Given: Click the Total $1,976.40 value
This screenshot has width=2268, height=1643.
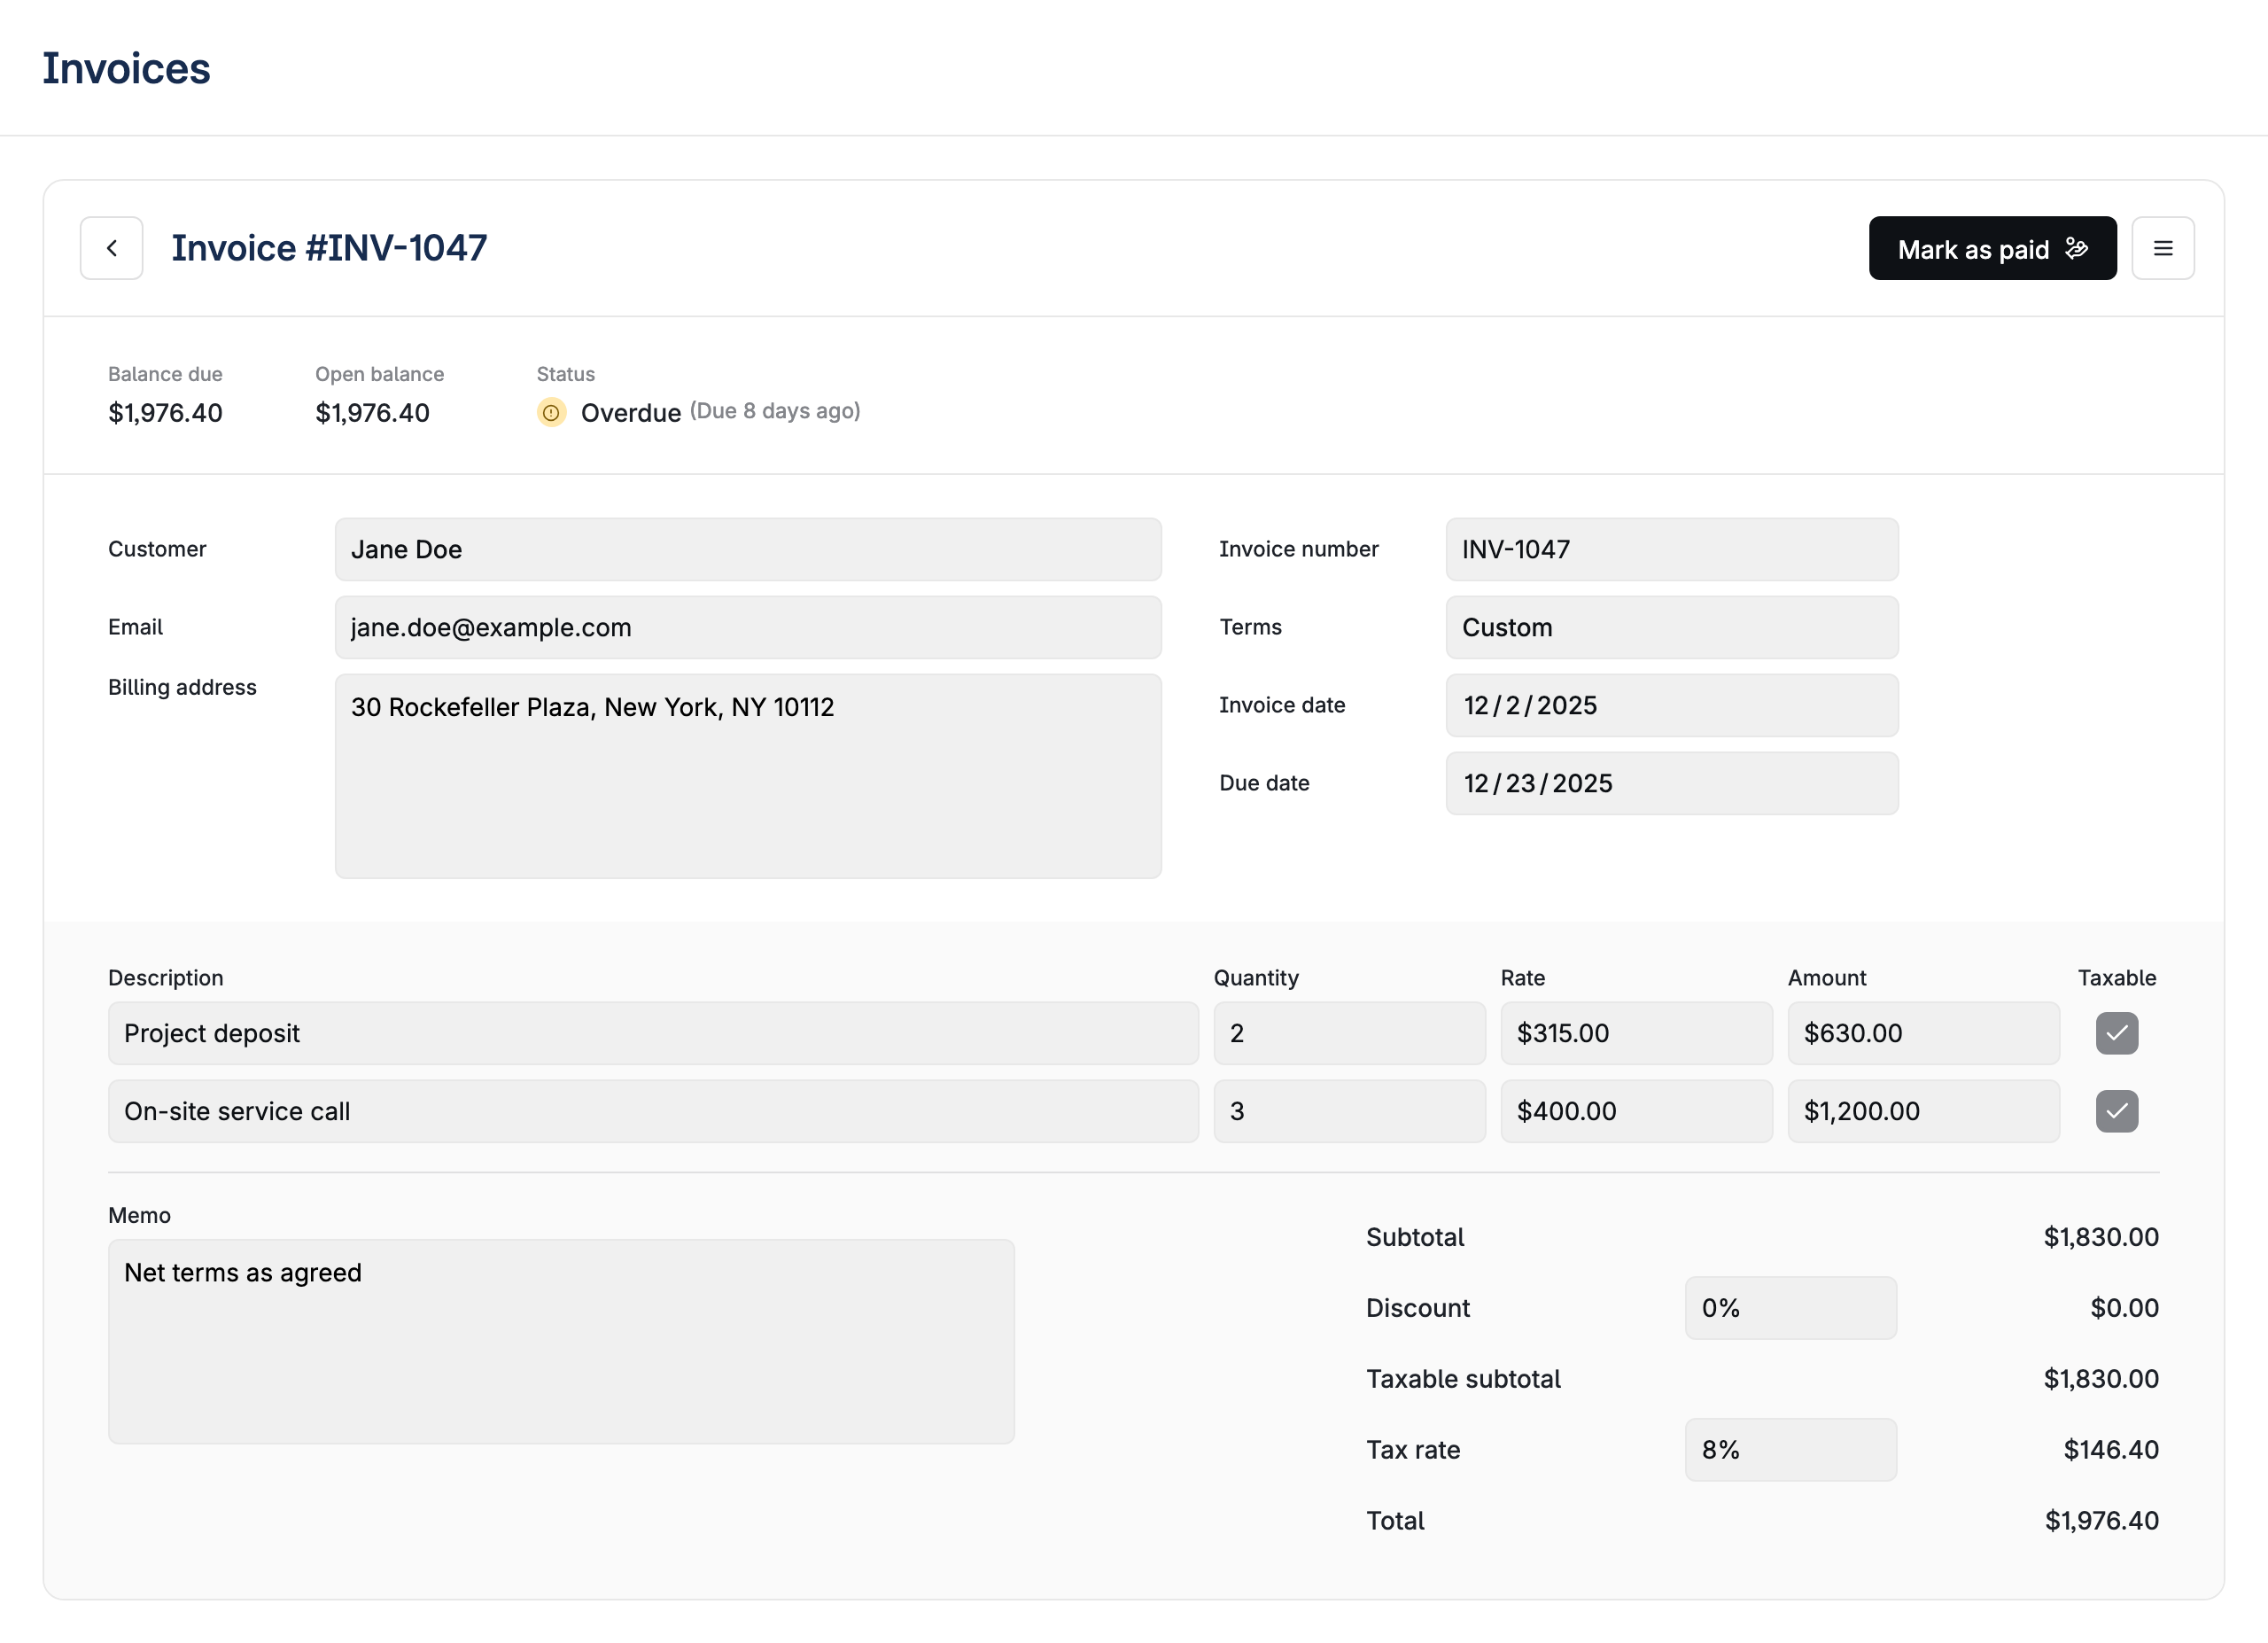Looking at the screenshot, I should [2101, 1521].
